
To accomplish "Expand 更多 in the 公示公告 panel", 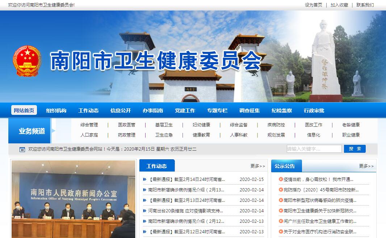I will click(366, 166).
